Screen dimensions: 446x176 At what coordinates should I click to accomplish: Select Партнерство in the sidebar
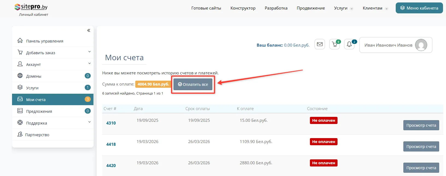tap(37, 135)
